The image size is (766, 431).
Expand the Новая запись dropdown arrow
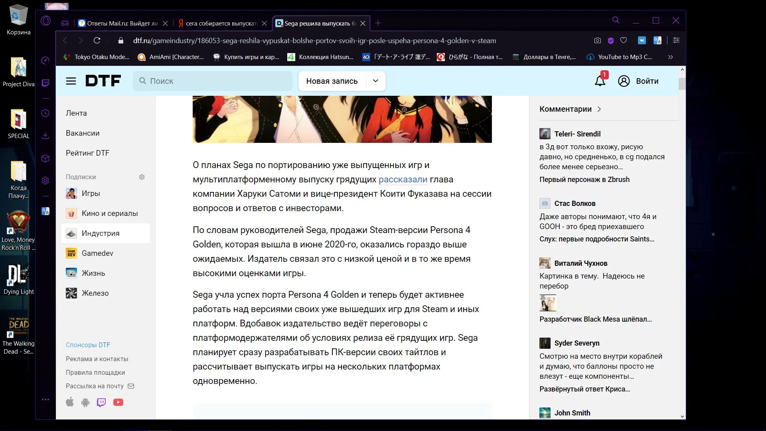click(375, 81)
